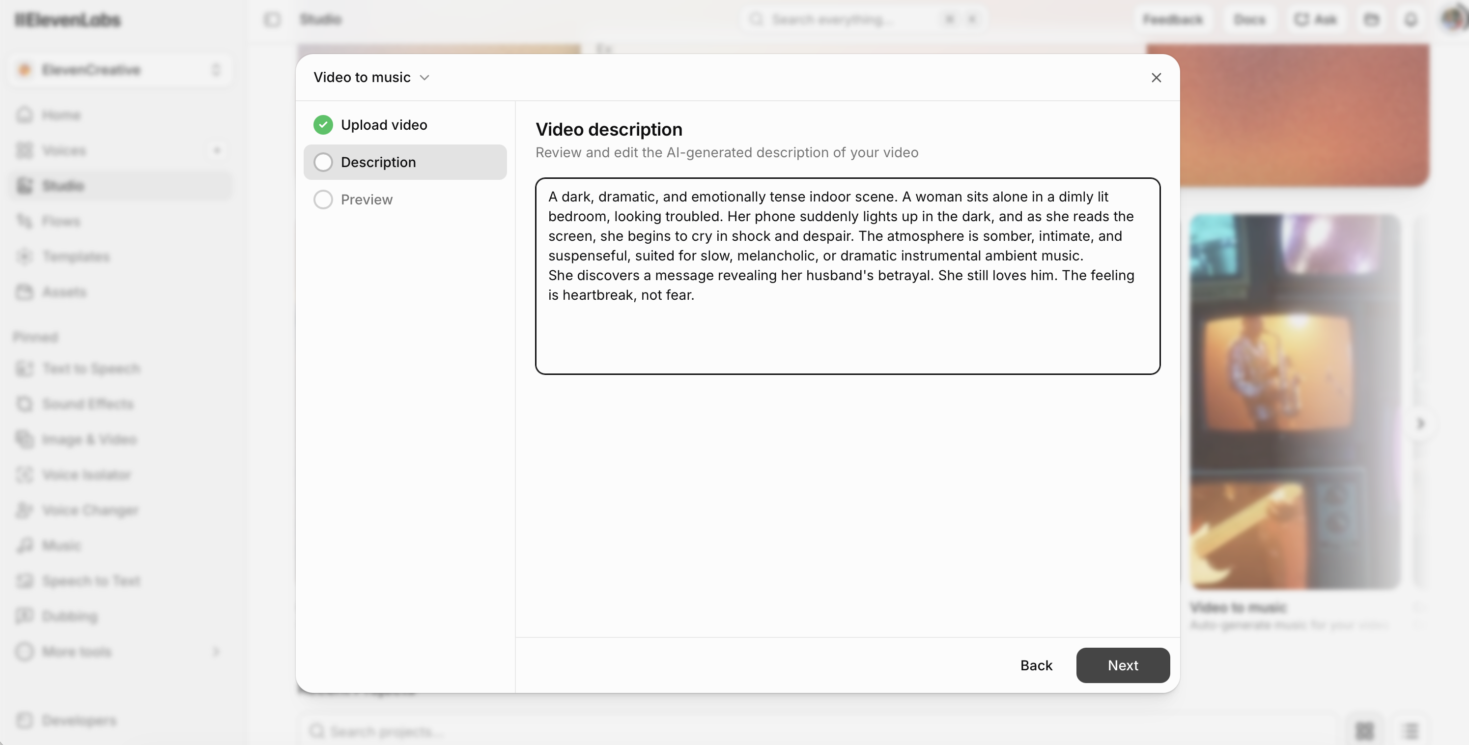Viewport: 1469px width, 745px height.
Task: Click the Studio icon in sidebar
Action: click(25, 186)
